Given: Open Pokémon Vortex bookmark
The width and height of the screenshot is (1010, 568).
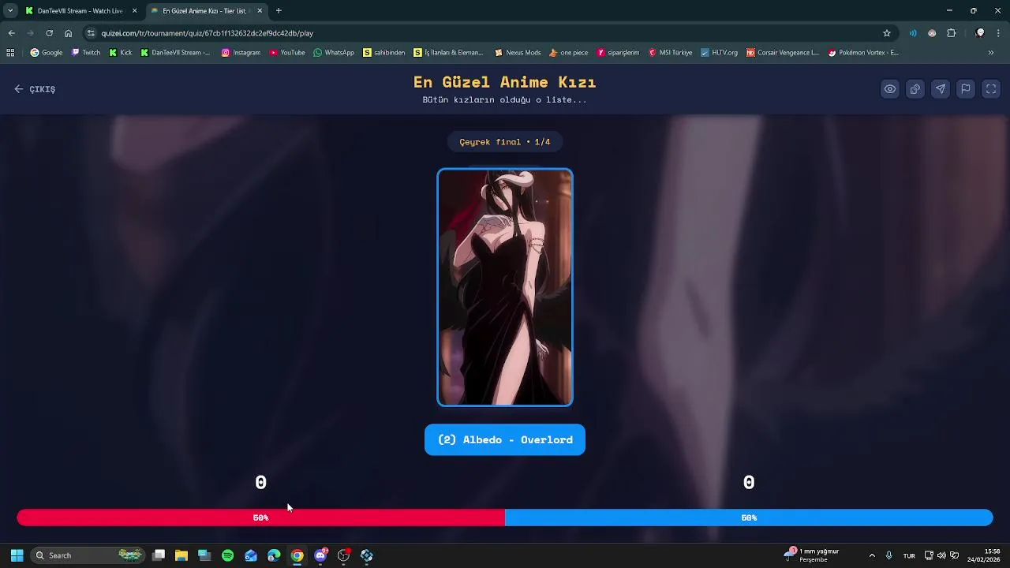Looking at the screenshot, I should 863,53.
